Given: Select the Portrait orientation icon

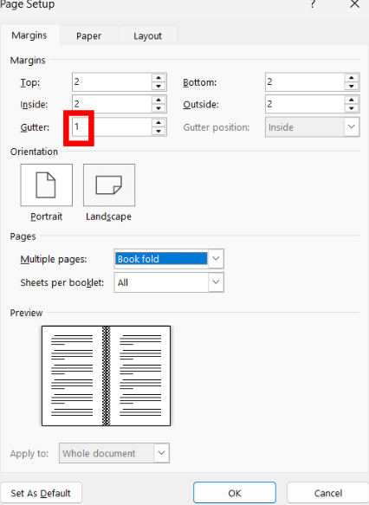Looking at the screenshot, I should tap(47, 185).
